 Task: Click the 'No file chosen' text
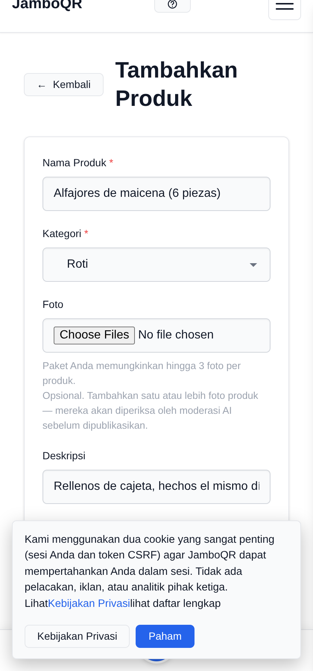176,335
